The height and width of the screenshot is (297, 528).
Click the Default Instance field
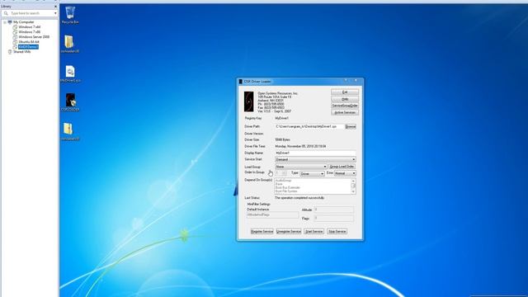[x=272, y=214]
